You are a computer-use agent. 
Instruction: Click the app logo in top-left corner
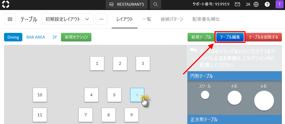click(x=6, y=5)
